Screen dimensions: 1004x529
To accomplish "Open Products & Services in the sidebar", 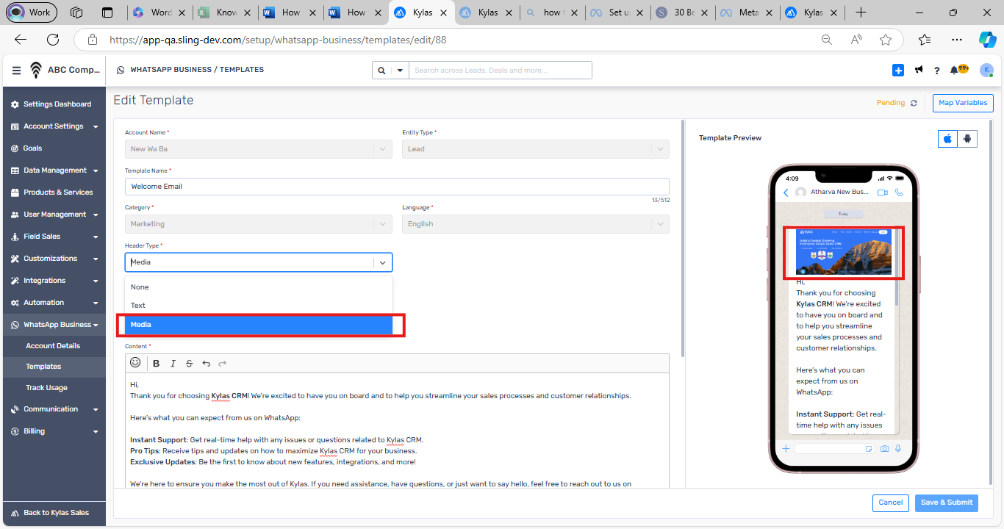I will coord(54,192).
